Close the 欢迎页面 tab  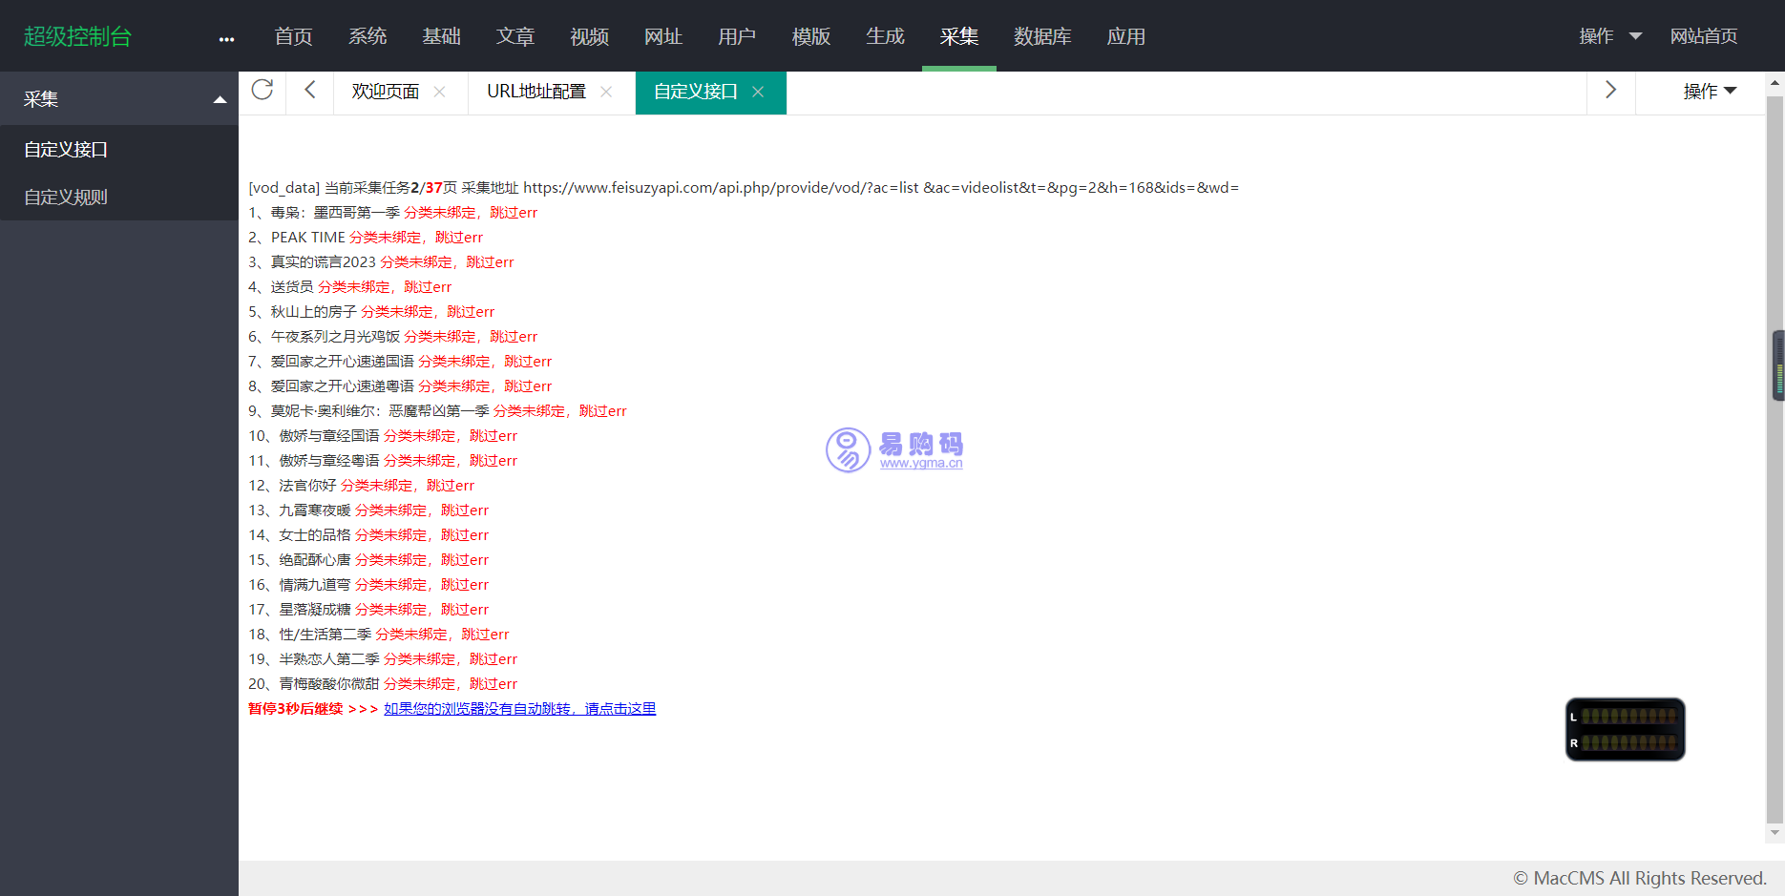(439, 92)
